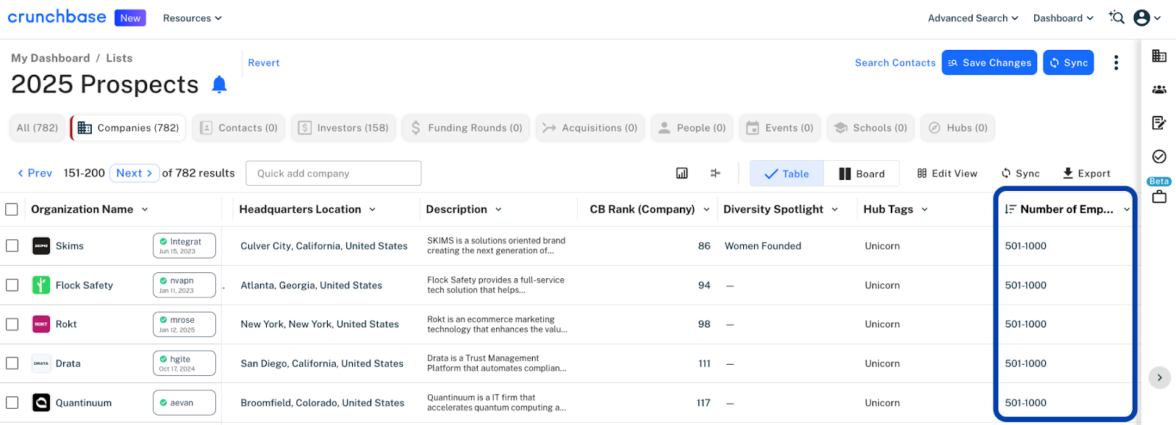This screenshot has height=425, width=1176.
Task: Click the blue Sync button at top
Action: point(1069,62)
